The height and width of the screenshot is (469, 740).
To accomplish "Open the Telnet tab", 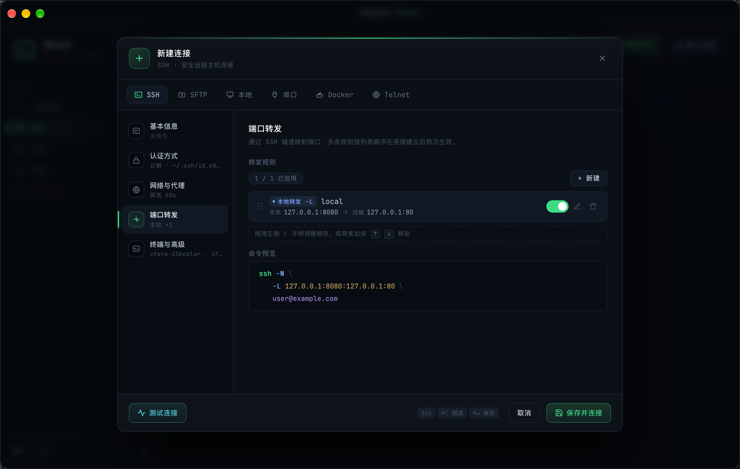I will pos(391,95).
